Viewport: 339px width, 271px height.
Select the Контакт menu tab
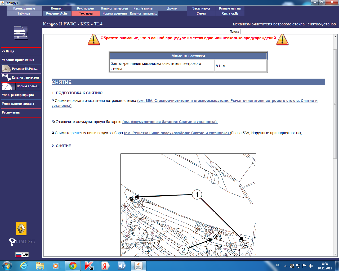click(57, 8)
